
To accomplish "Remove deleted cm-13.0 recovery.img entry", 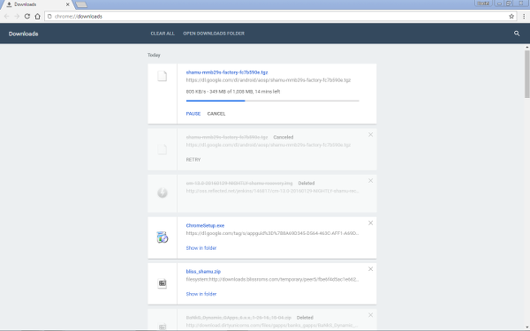I will (370, 181).
